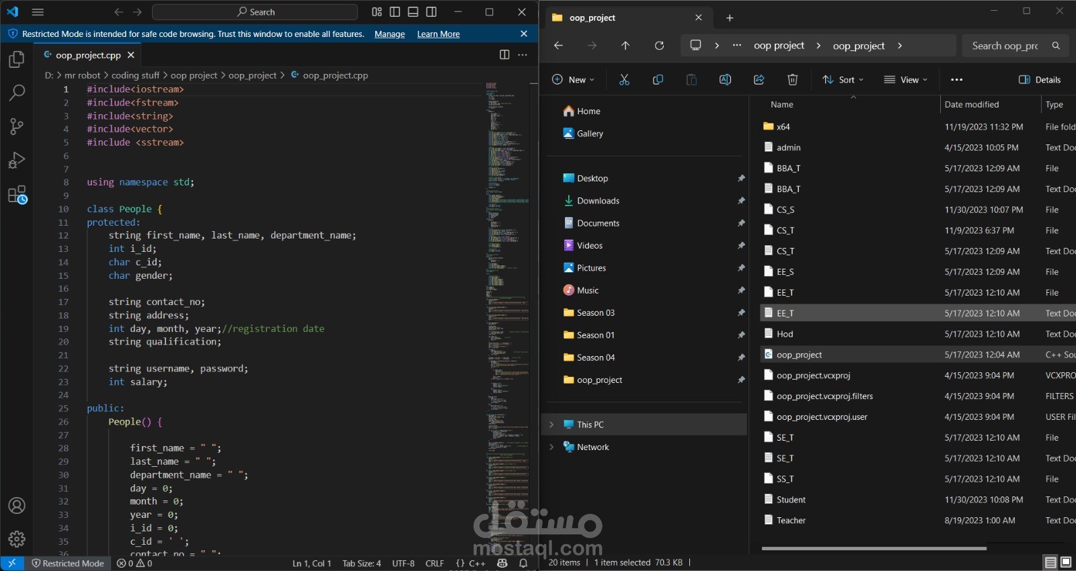Split the VS Code editor to the right

(504, 55)
